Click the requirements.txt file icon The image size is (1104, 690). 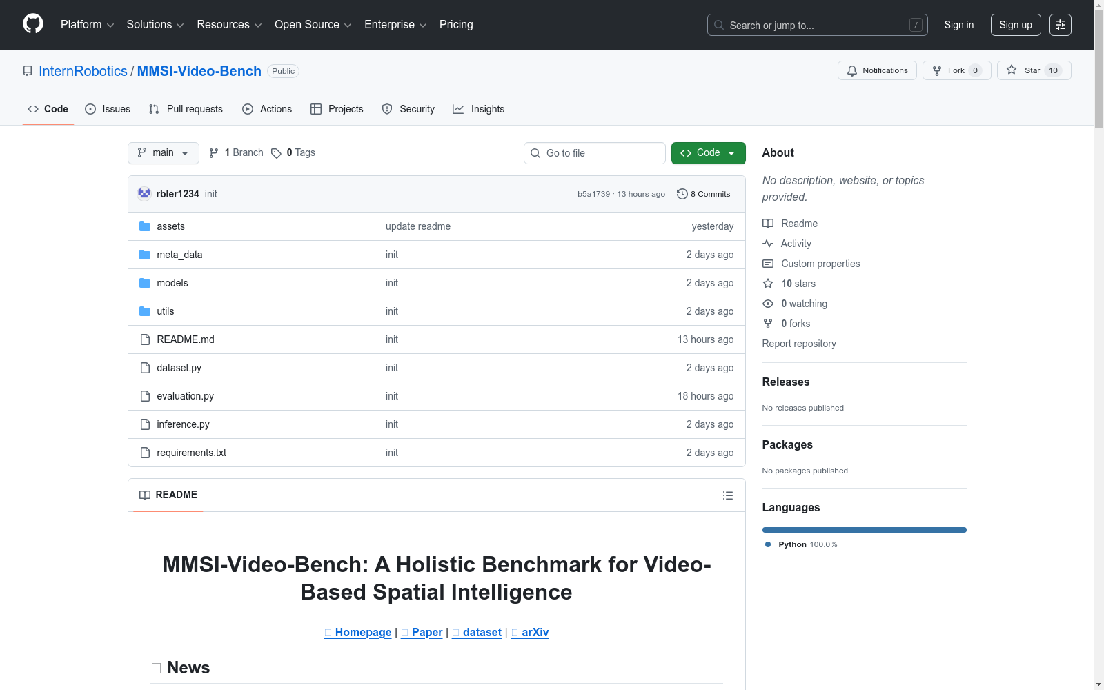(x=145, y=453)
